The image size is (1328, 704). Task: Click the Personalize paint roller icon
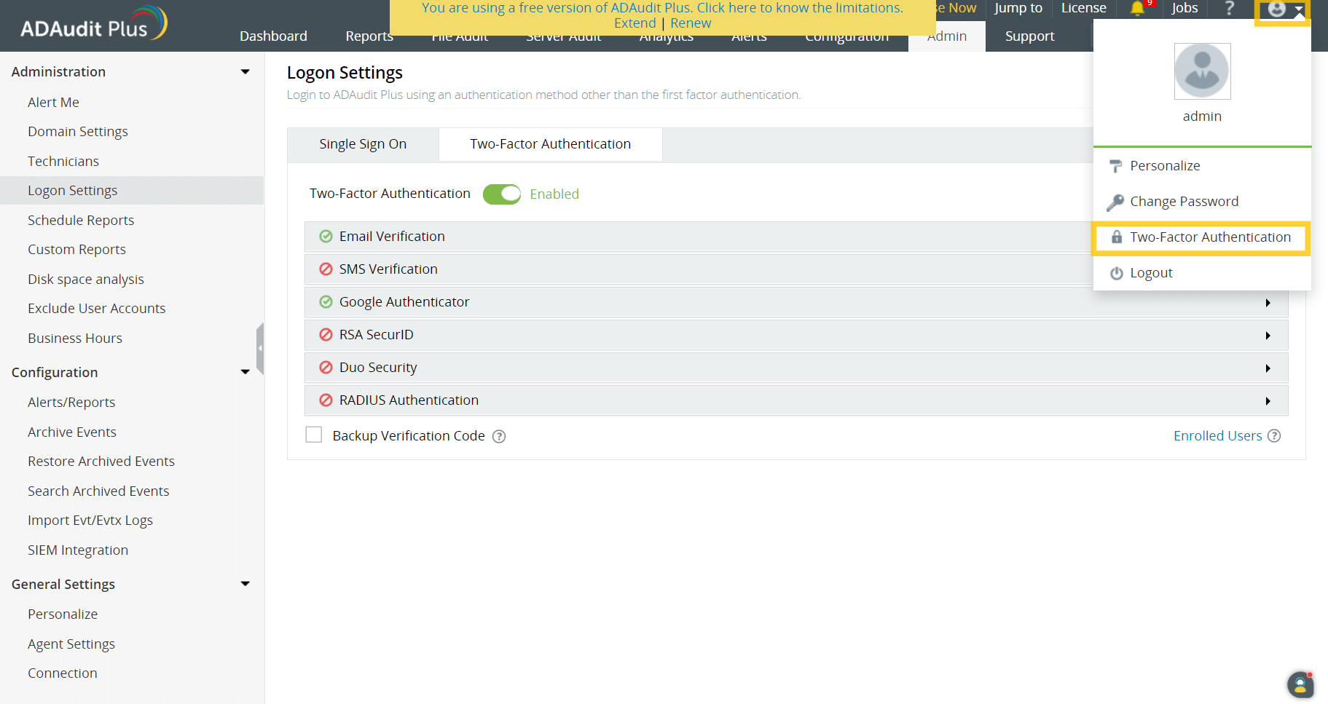pos(1115,166)
